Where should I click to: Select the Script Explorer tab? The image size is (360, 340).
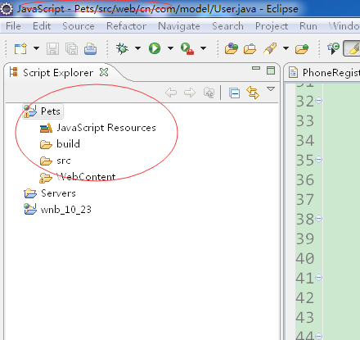click(x=58, y=73)
